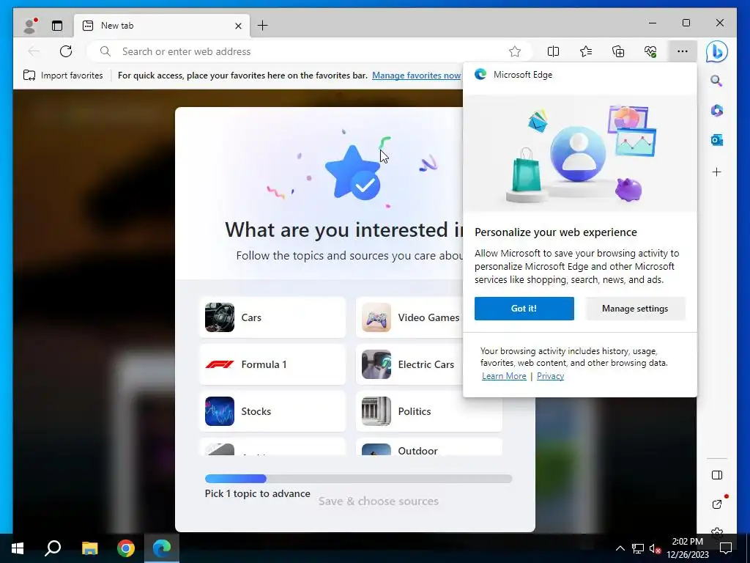This screenshot has height=563, width=750.
Task: Open Browser essentials heart icon
Action: coord(650,51)
